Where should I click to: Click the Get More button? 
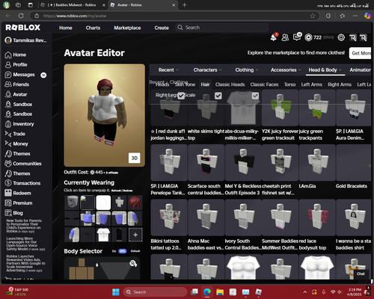coord(361,53)
